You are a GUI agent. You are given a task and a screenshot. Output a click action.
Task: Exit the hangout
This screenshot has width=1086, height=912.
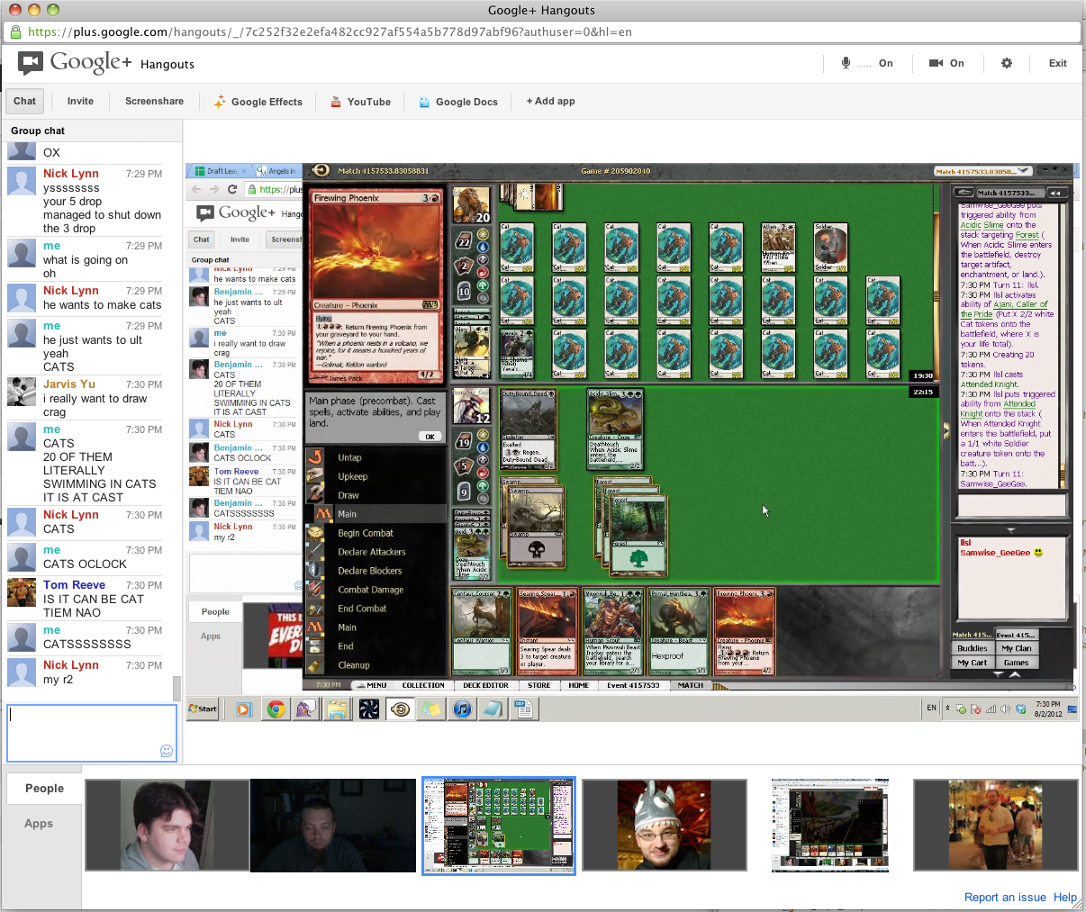coord(1058,63)
